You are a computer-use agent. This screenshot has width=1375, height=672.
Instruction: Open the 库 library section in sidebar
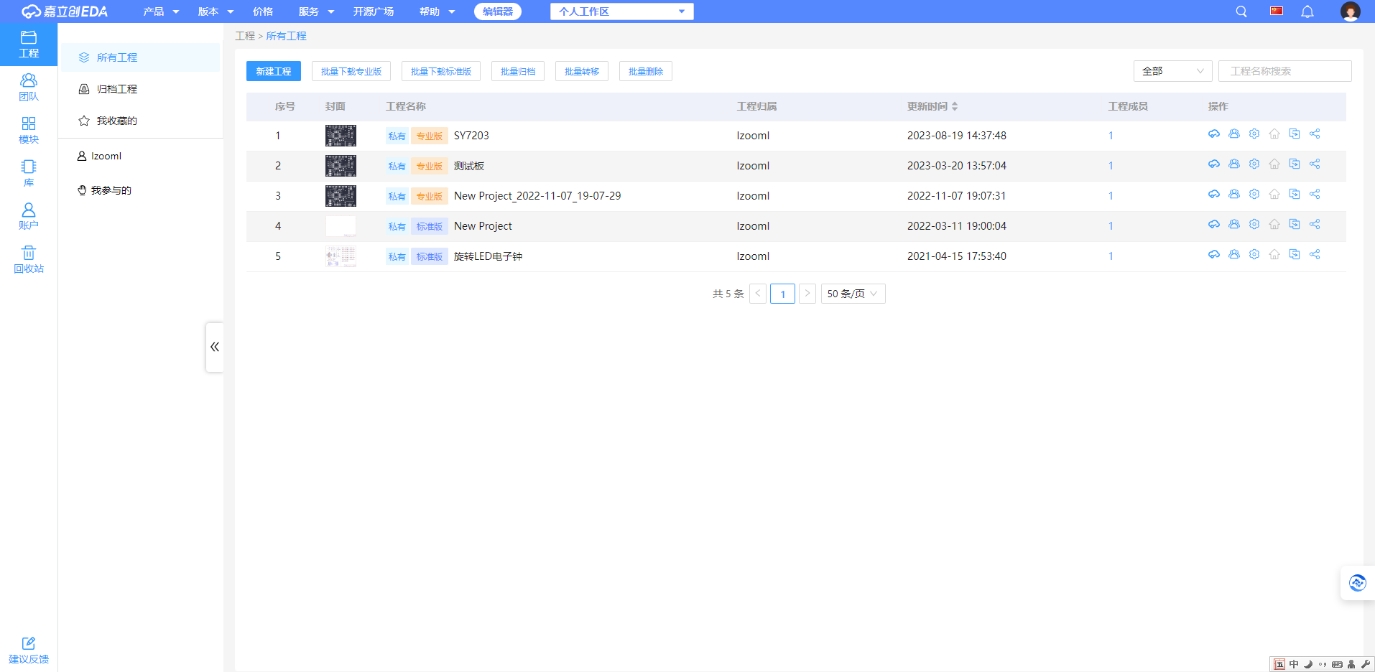[29, 173]
